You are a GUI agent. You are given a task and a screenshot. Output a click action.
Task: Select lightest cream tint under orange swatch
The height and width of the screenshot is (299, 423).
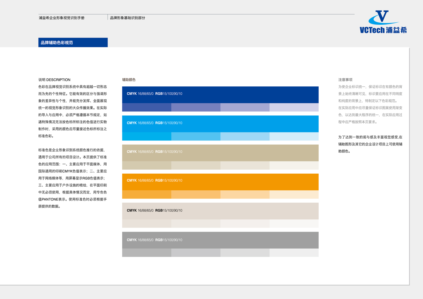tap(294, 194)
